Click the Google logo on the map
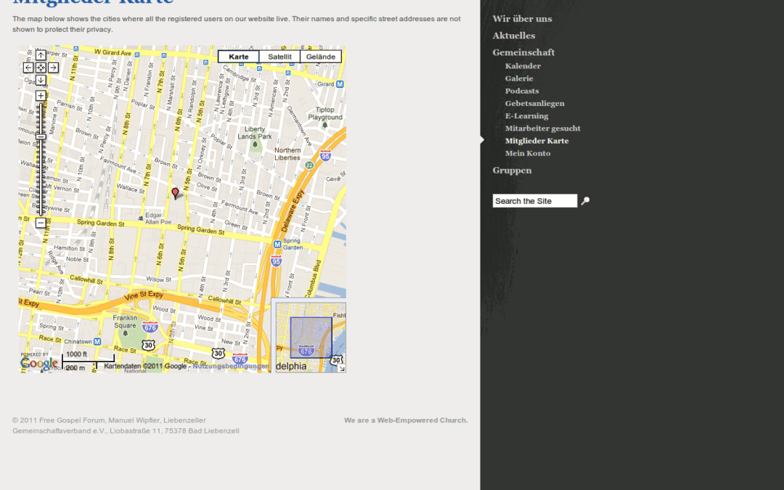The height and width of the screenshot is (490, 784). 39,362
